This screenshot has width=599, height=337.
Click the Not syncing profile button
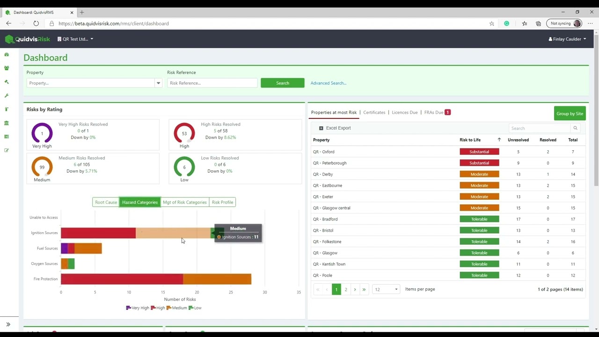coord(565,23)
